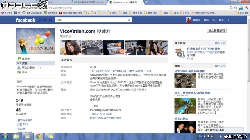Show all recommended pages link
The width and height of the screenshot is (250, 140).
tap(220, 43)
